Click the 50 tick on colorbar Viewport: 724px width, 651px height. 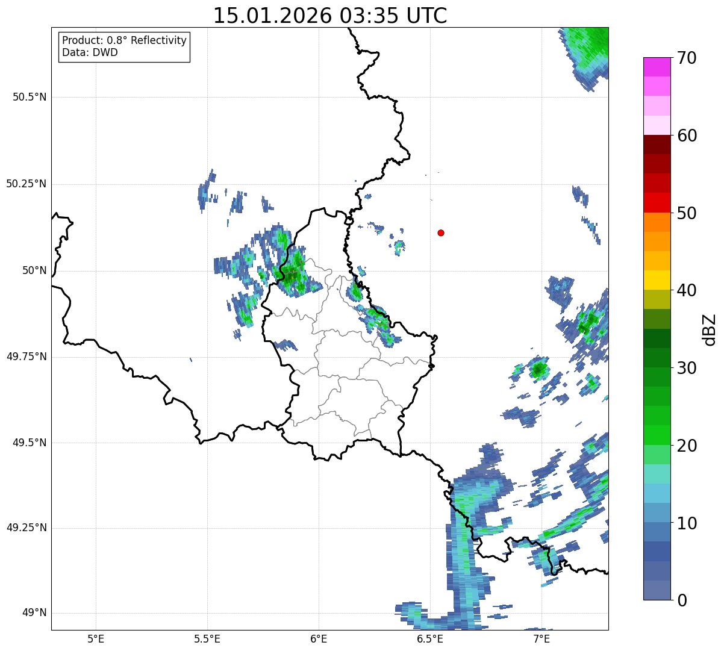687,213
